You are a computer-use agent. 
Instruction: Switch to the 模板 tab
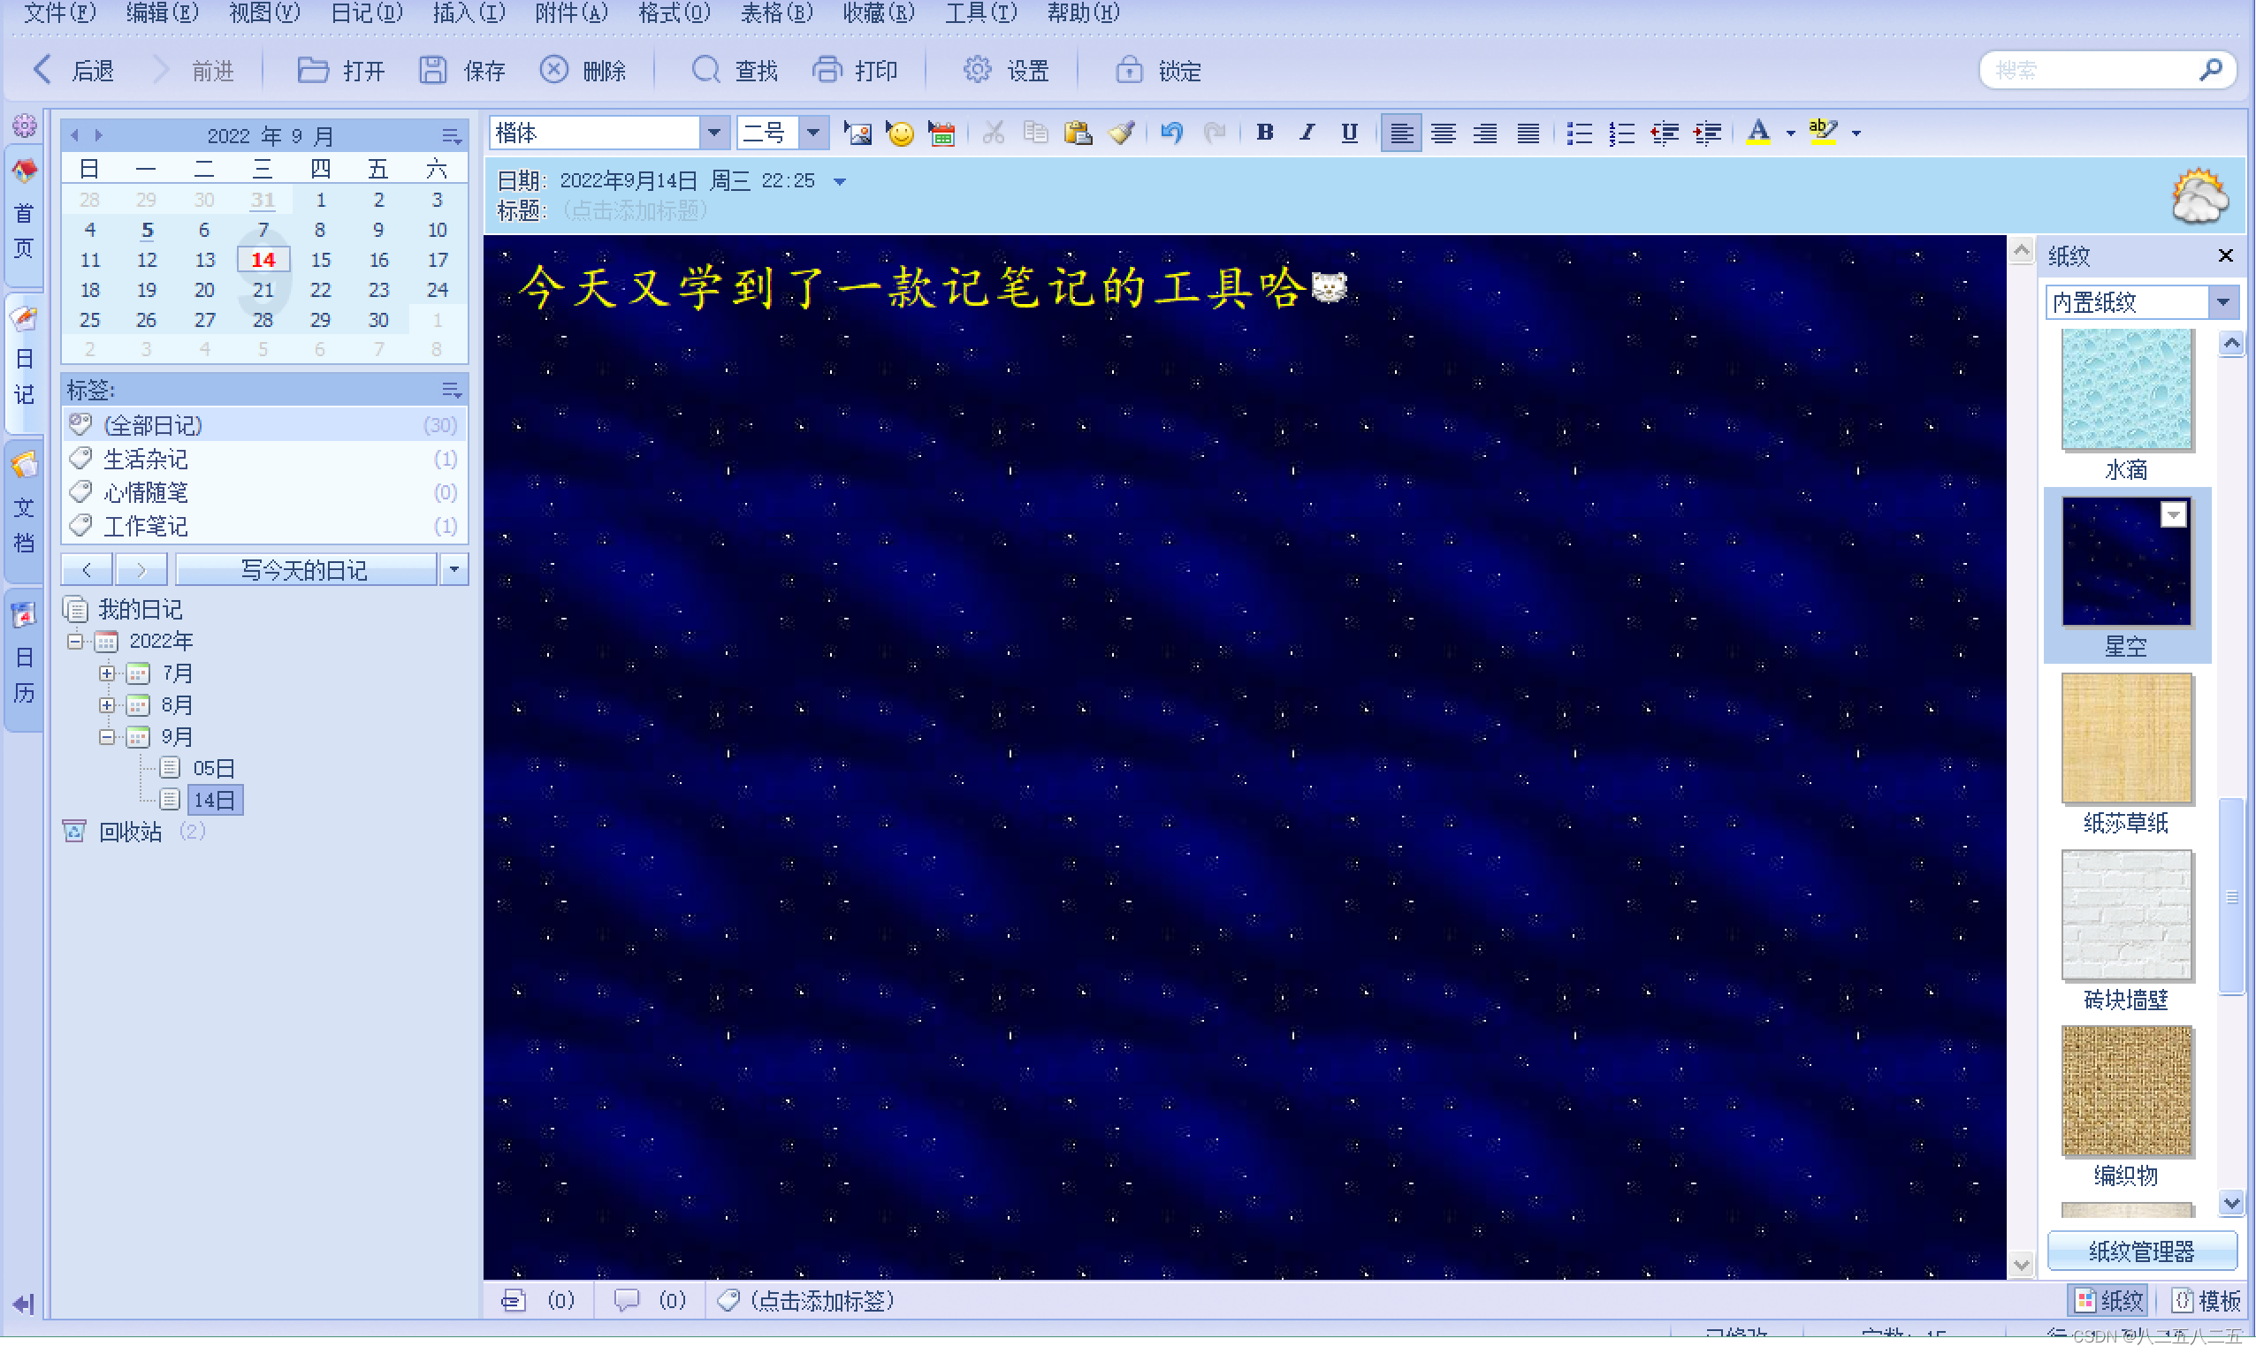click(2206, 1300)
